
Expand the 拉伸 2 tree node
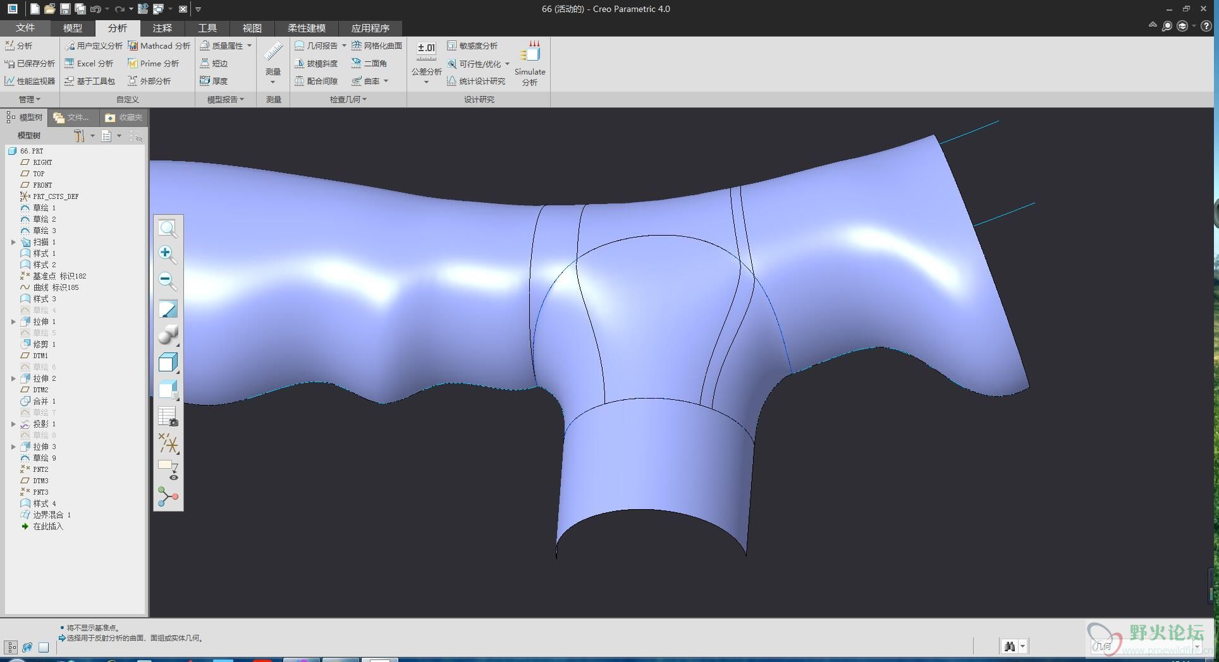tap(13, 378)
